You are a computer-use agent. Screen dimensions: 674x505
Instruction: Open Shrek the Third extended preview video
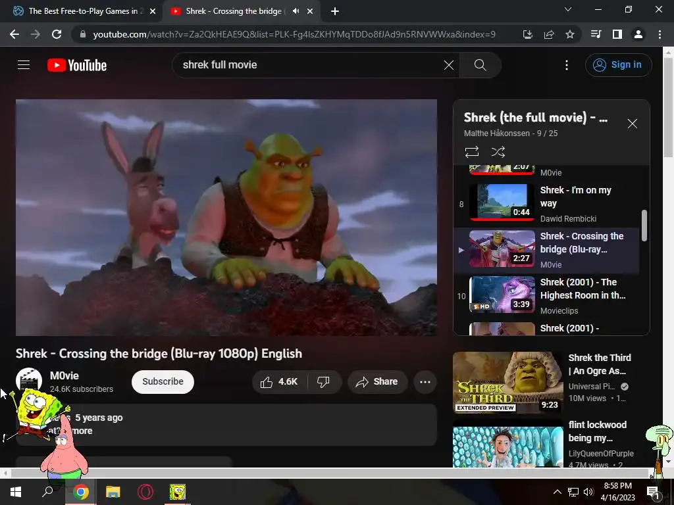click(x=507, y=383)
